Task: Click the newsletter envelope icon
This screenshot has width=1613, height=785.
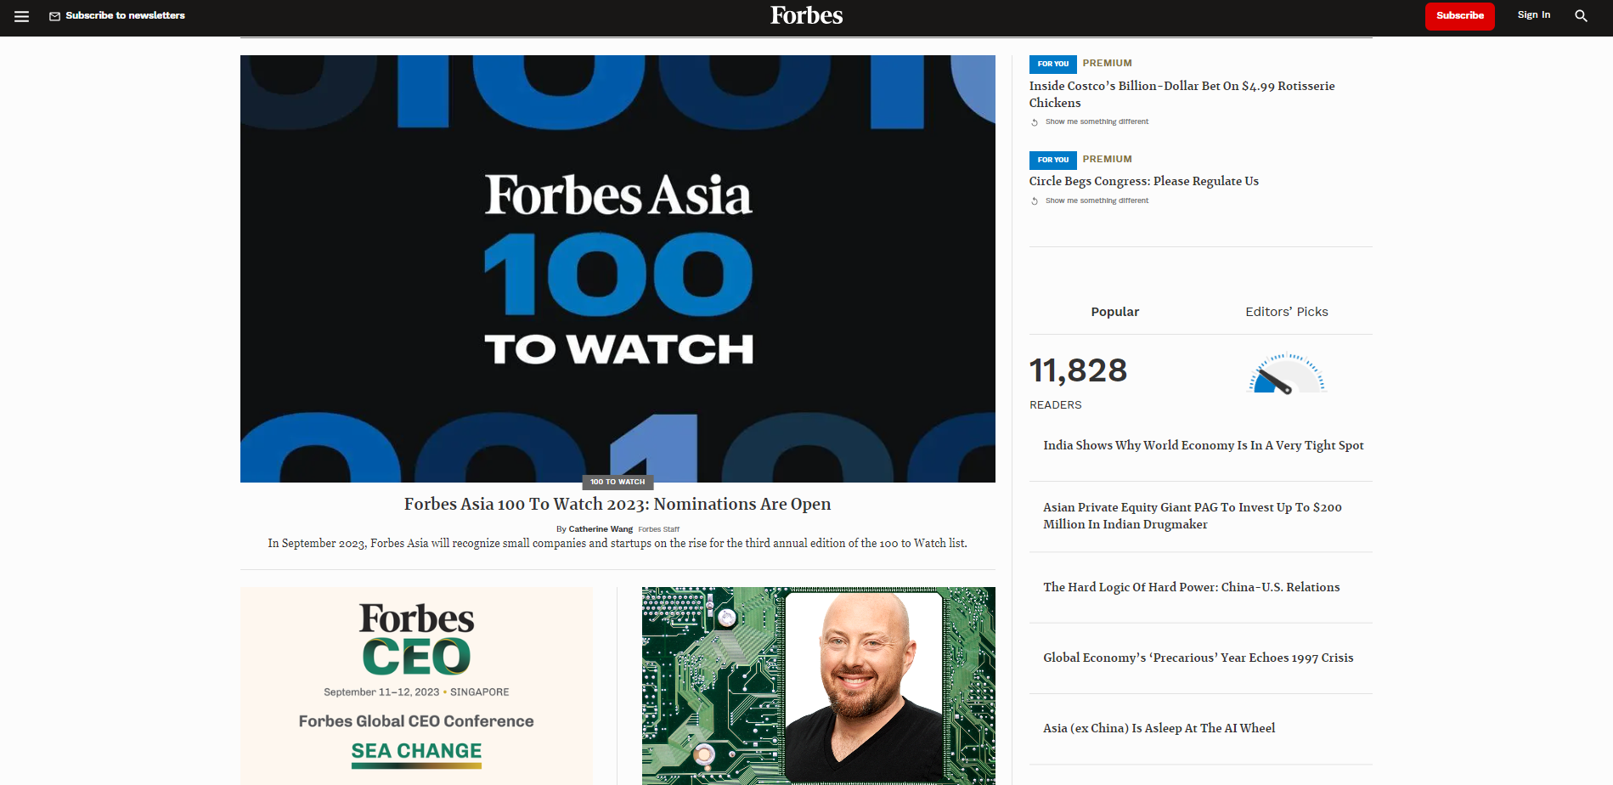Action: click(54, 16)
